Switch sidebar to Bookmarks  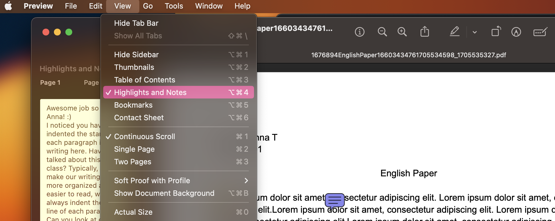(178, 105)
